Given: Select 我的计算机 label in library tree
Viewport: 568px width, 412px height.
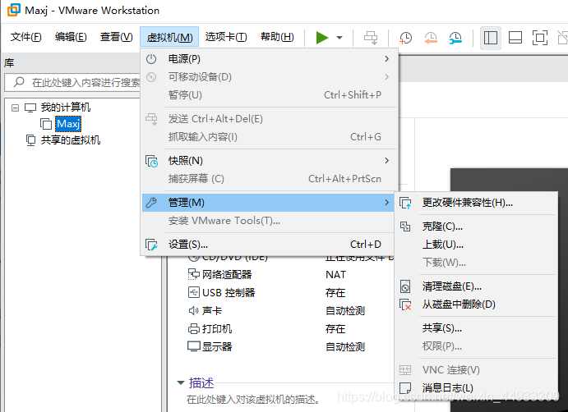Looking at the screenshot, I should (66, 107).
